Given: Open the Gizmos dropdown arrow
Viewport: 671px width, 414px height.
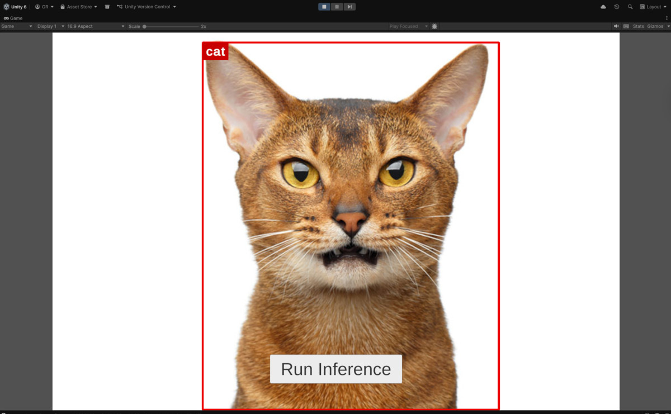Looking at the screenshot, I should [668, 26].
